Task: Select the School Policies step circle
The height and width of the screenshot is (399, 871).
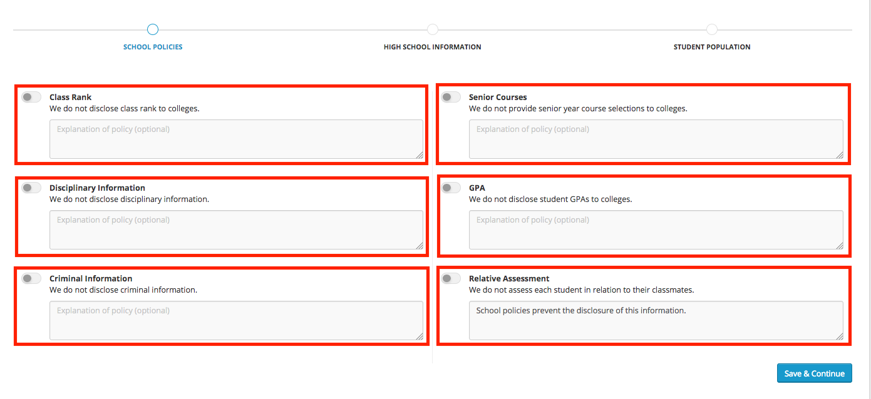Action: pyautogui.click(x=153, y=29)
